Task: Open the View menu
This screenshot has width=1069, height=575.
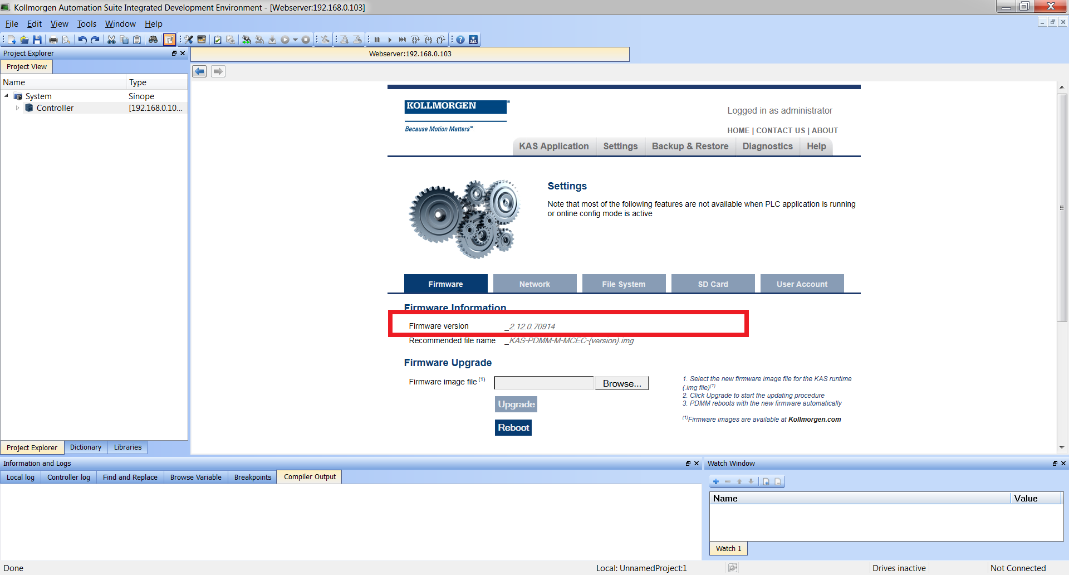Action: tap(60, 24)
